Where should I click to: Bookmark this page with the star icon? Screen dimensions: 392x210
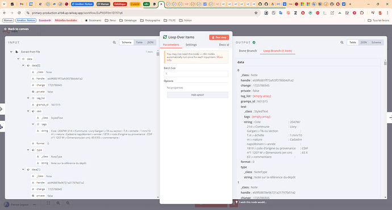(256, 12)
